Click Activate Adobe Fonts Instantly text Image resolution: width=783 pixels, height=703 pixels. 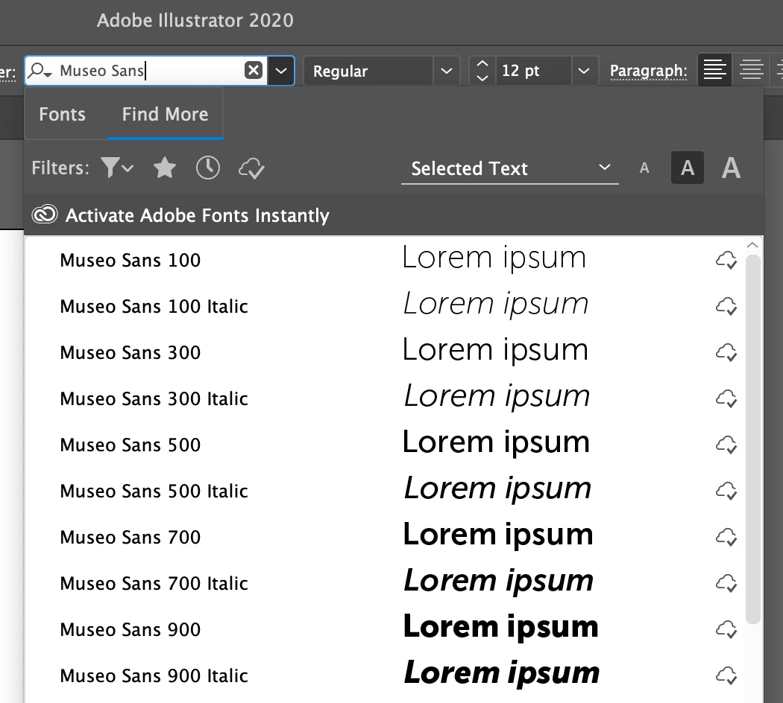coord(198,215)
